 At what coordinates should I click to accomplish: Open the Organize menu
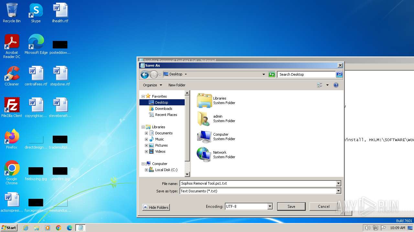click(x=153, y=85)
